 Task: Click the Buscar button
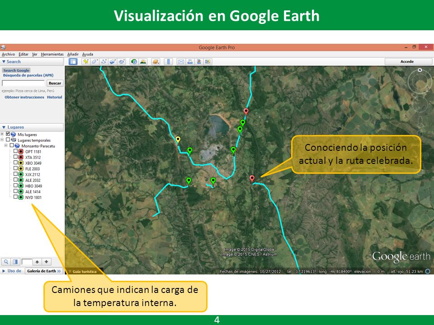tap(55, 83)
